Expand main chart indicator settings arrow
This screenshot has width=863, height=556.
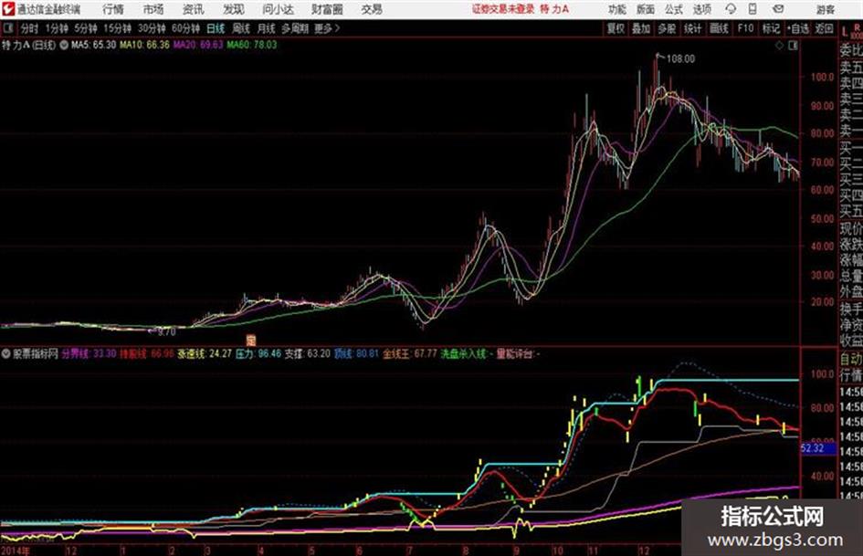click(x=64, y=45)
